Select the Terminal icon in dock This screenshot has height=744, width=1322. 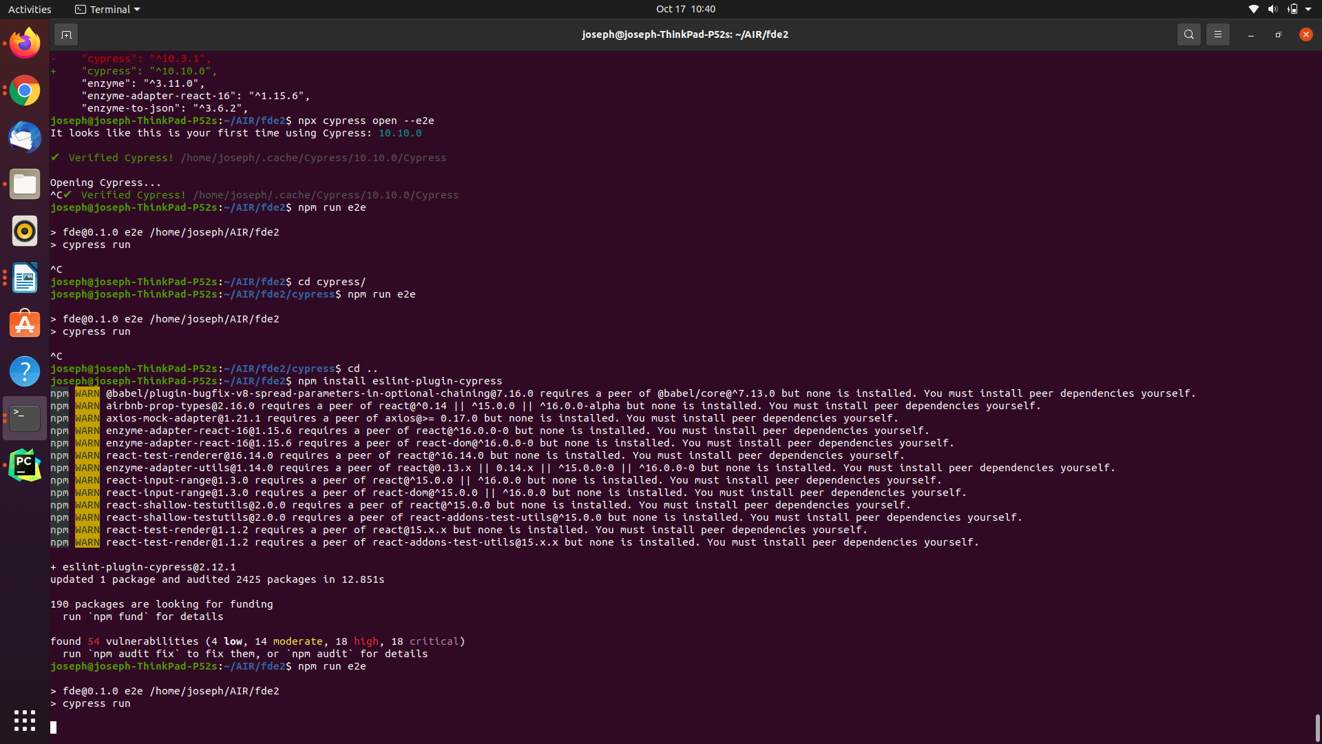[25, 418]
